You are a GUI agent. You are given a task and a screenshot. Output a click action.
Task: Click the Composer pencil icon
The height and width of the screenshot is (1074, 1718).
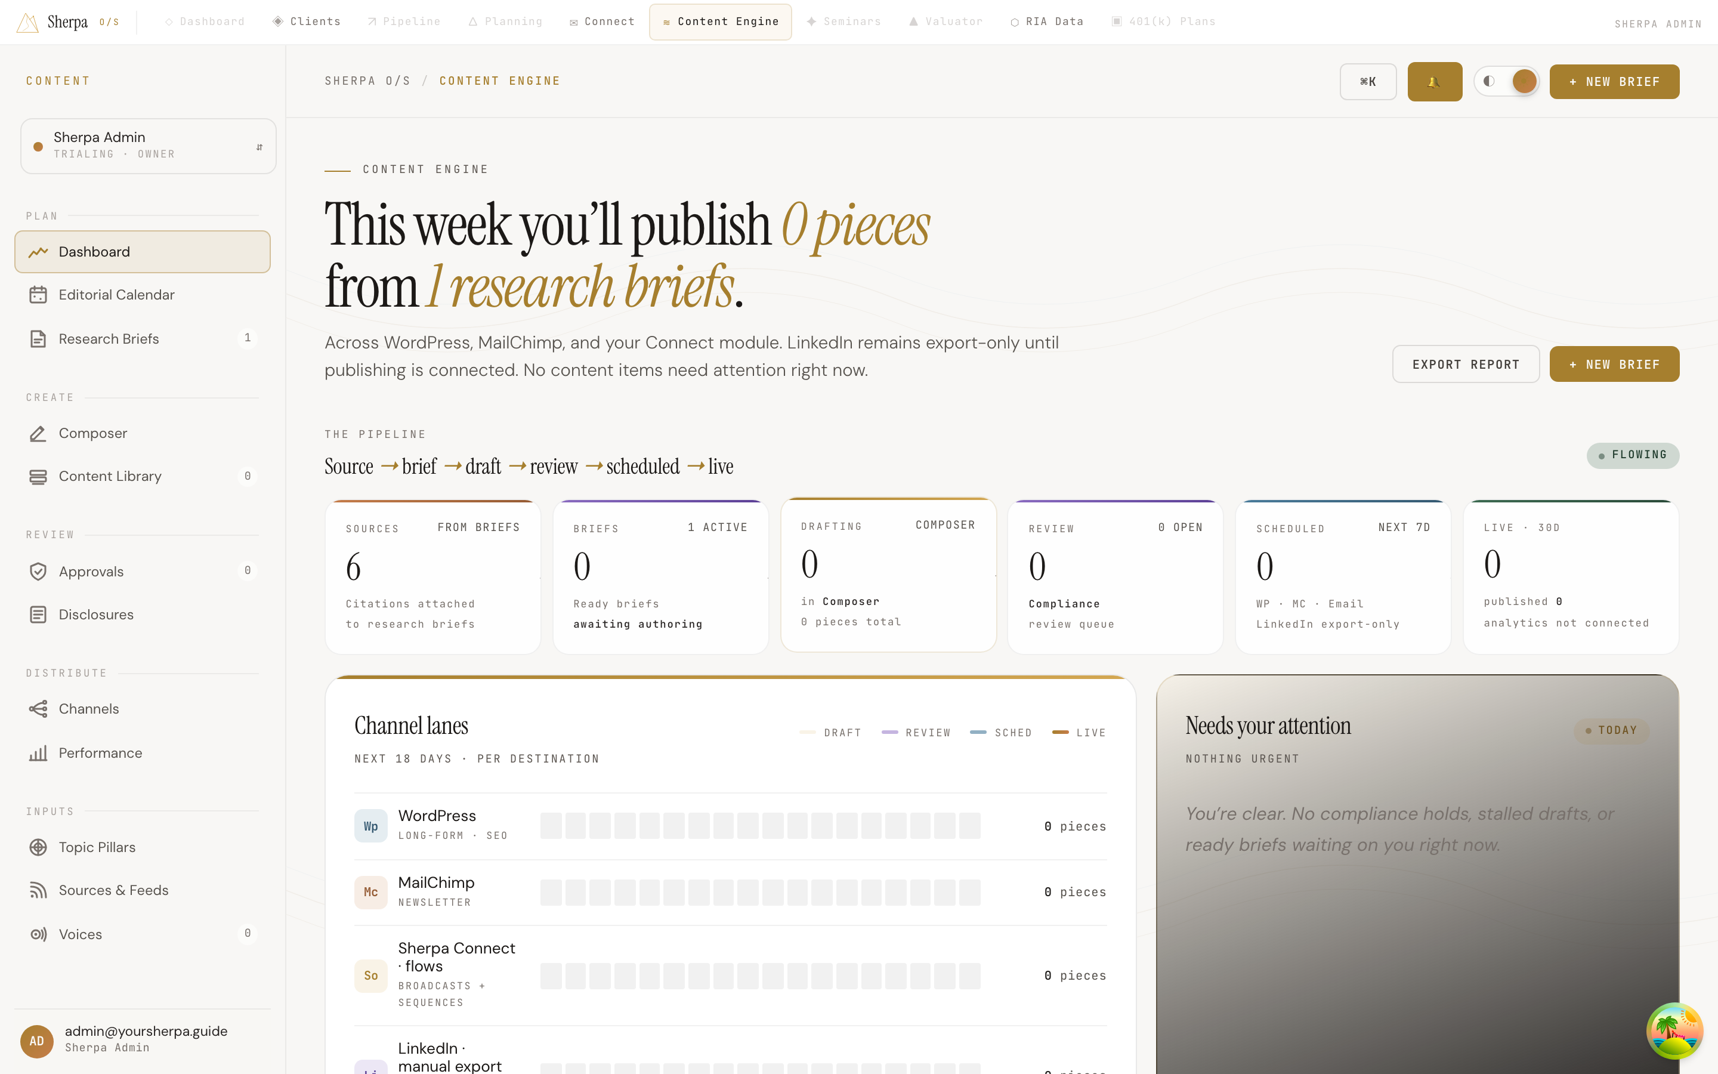click(x=38, y=433)
